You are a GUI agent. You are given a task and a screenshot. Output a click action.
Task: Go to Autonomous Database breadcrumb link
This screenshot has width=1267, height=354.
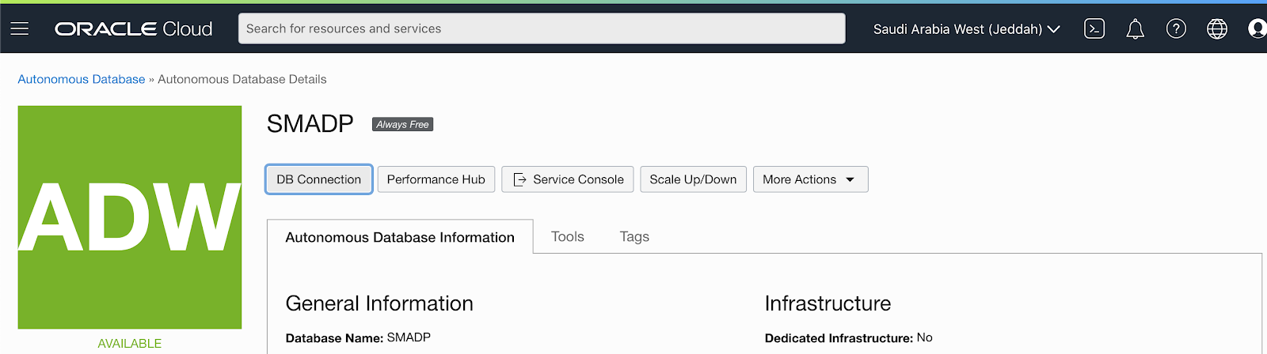(82, 79)
